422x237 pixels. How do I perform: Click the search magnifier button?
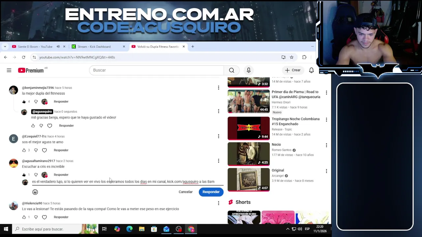coord(231,70)
